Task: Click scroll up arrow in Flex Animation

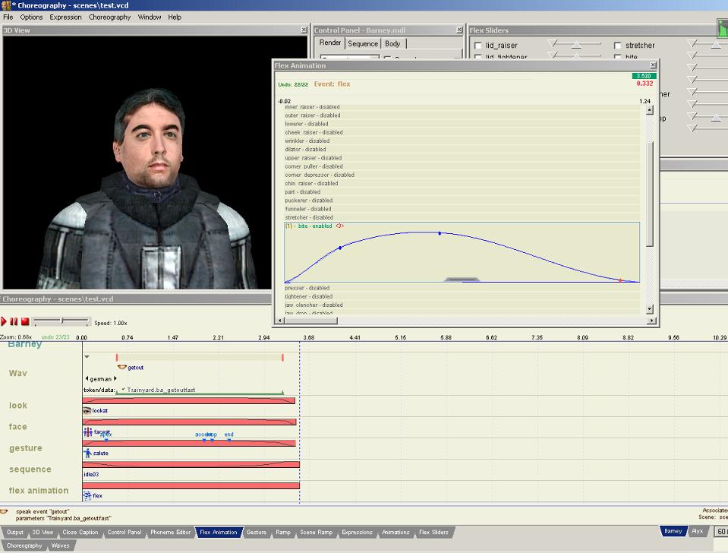Action: click(x=650, y=110)
